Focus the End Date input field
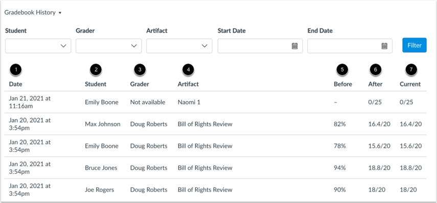Viewport: 437px width, 203px height. tap(350, 46)
